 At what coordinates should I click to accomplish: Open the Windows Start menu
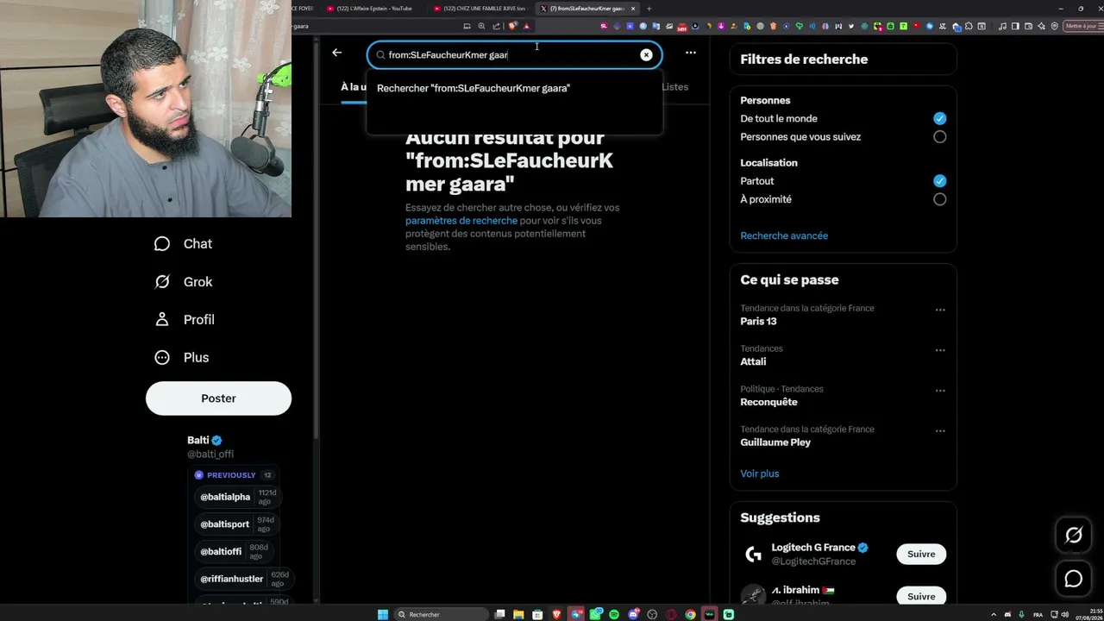tap(383, 614)
